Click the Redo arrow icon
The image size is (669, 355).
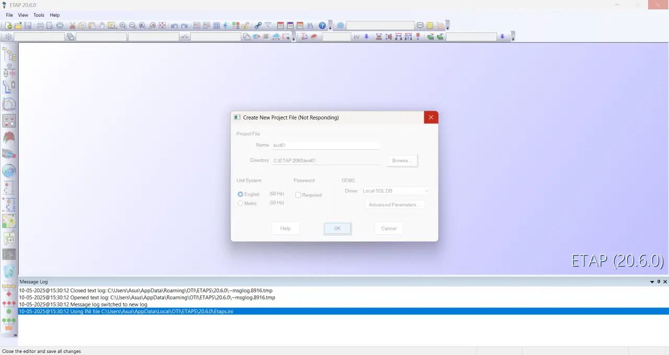click(184, 26)
